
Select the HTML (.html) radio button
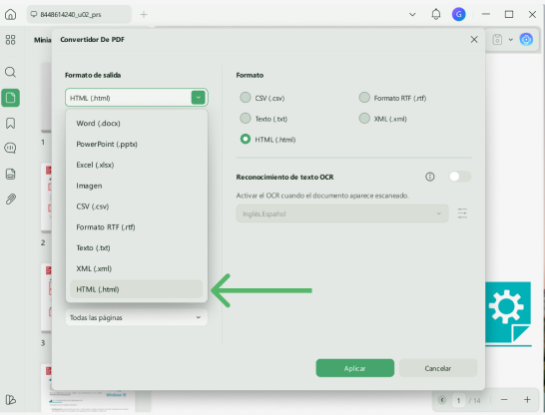(246, 139)
